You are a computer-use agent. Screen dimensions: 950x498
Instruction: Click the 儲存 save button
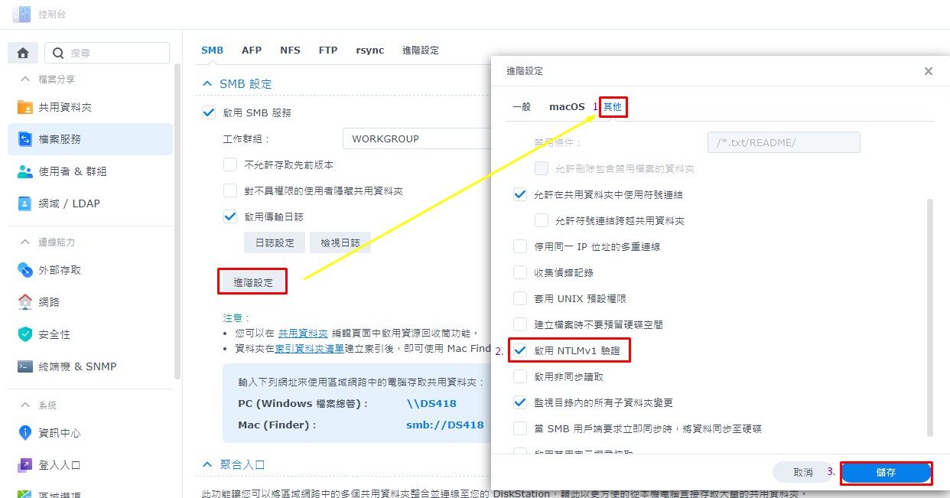(886, 473)
